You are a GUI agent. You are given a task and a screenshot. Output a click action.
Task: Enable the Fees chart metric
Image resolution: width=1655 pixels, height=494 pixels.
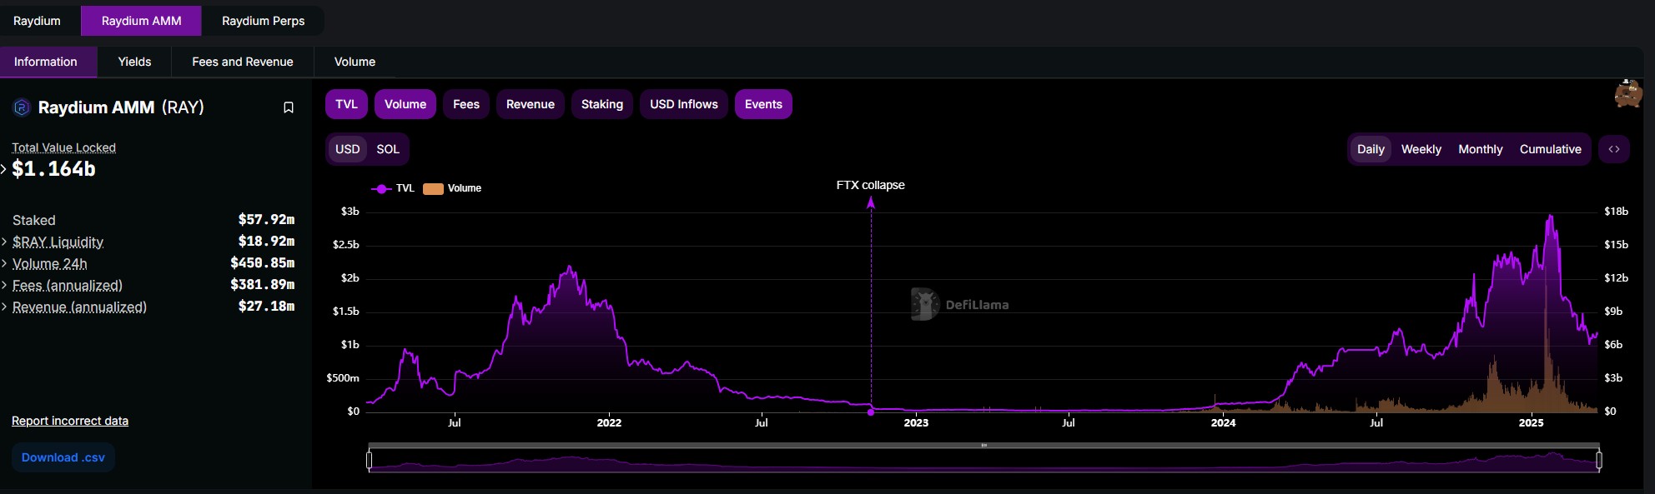coord(465,104)
